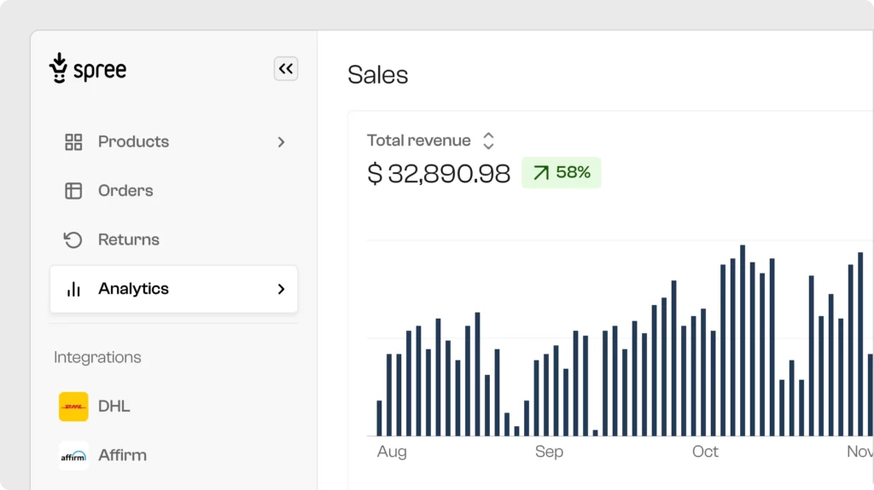Go to the Returns menu item
874x490 pixels.
pyautogui.click(x=128, y=240)
